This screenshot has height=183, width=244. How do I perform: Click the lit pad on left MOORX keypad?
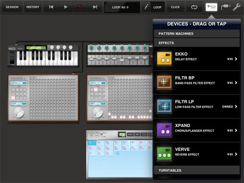[13, 98]
